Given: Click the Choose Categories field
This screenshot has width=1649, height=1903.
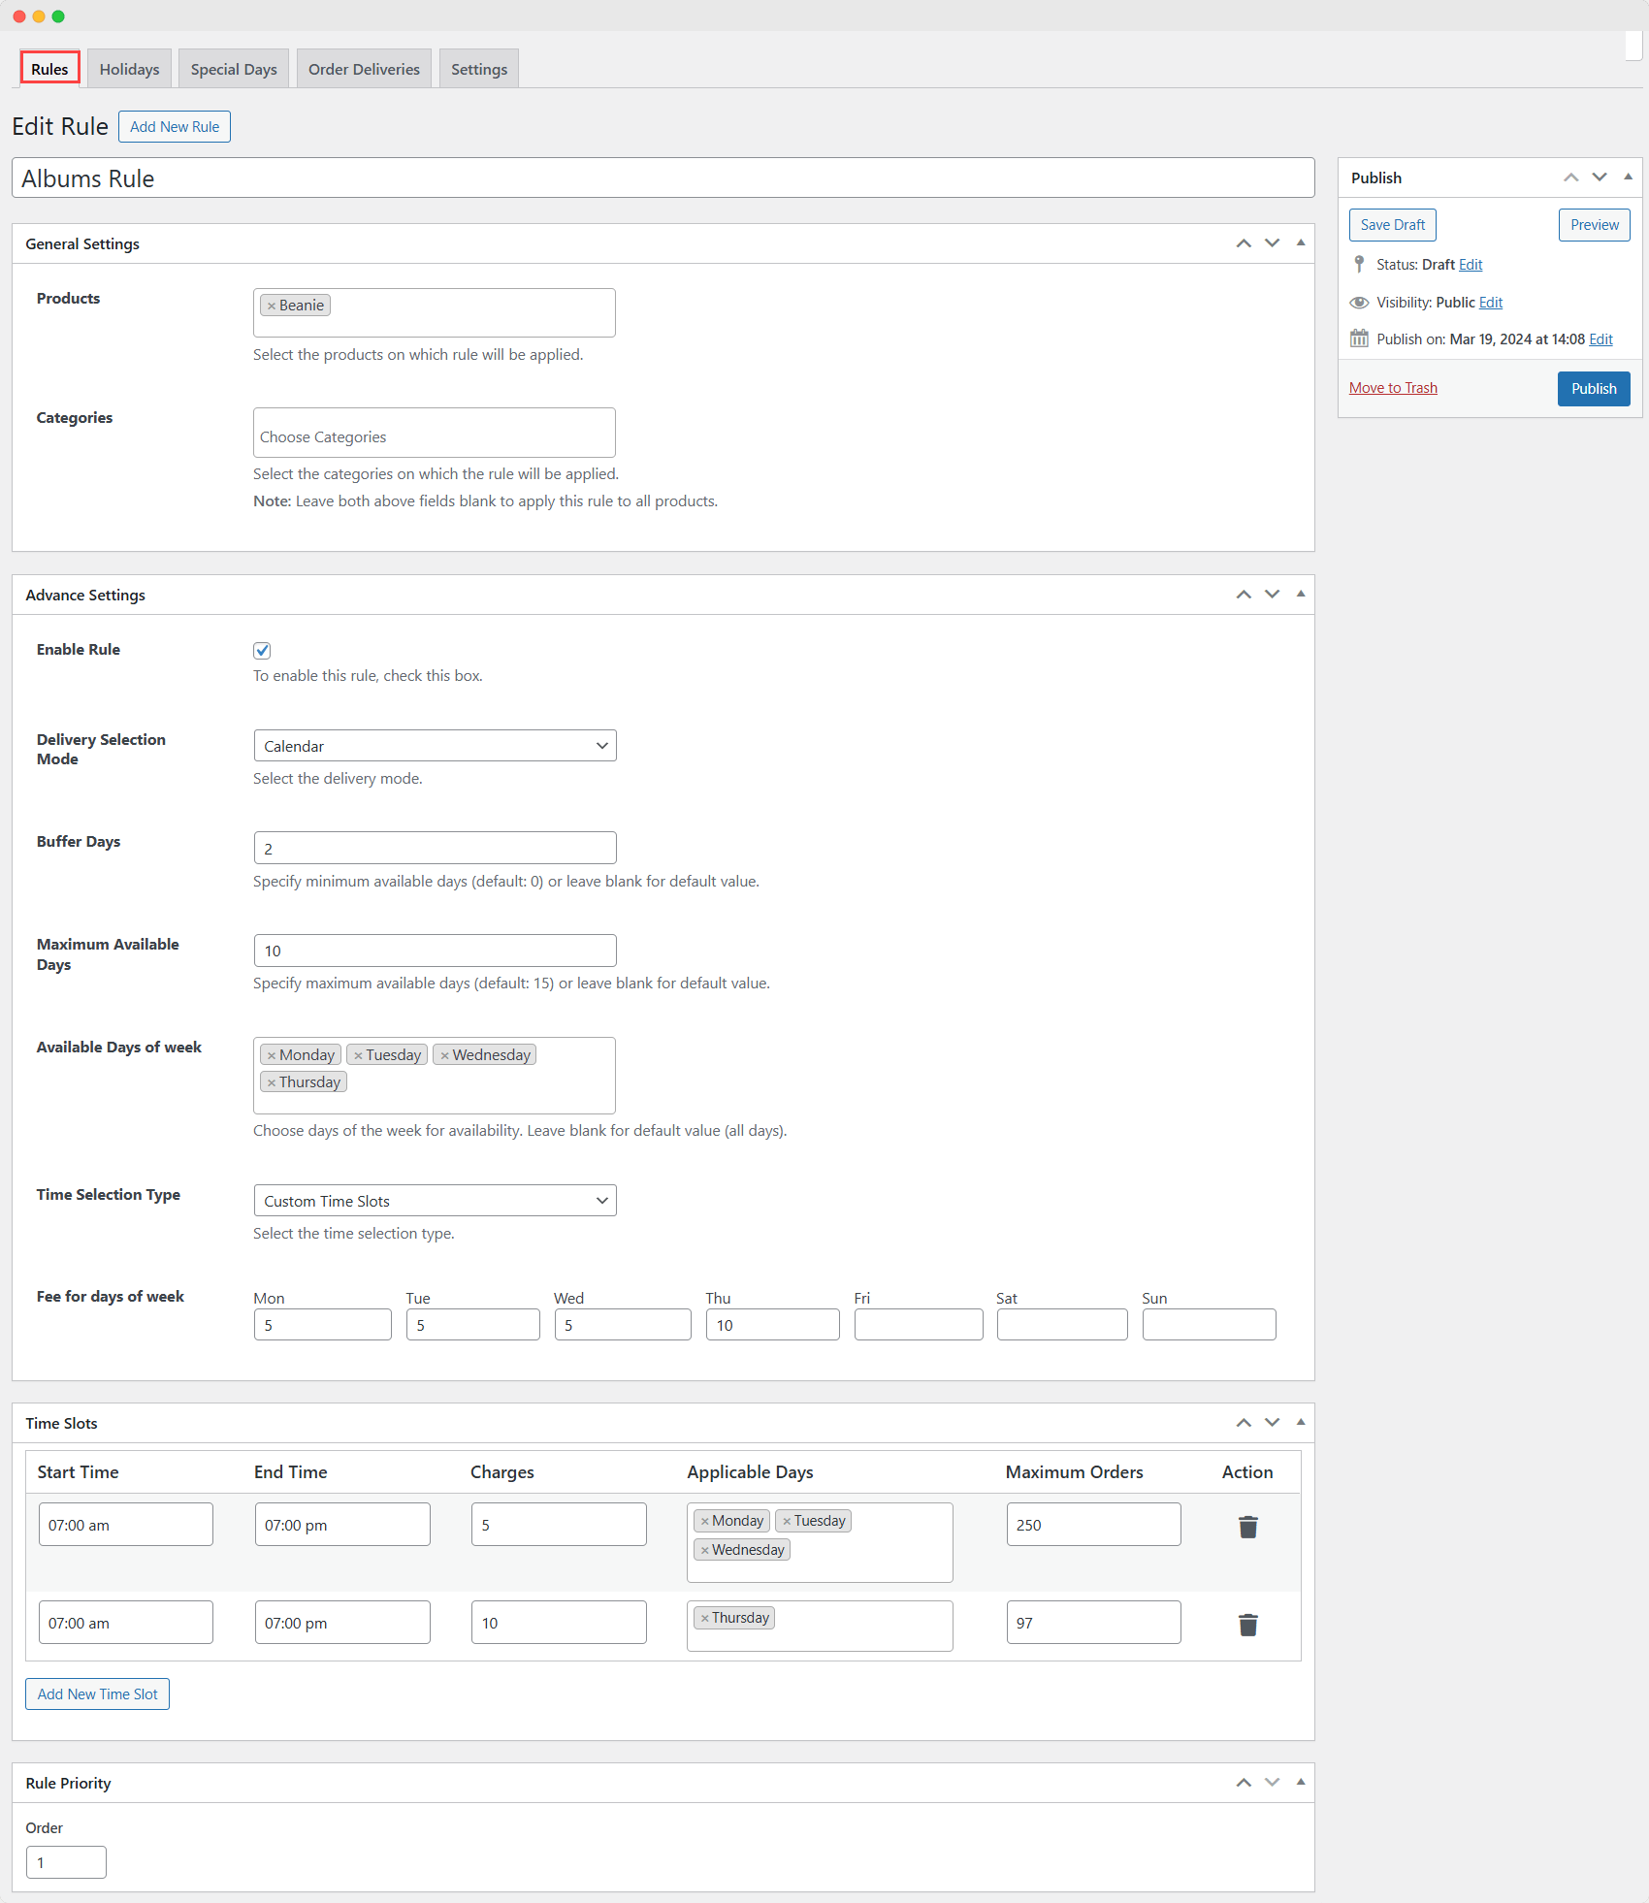Looking at the screenshot, I should (x=434, y=433).
